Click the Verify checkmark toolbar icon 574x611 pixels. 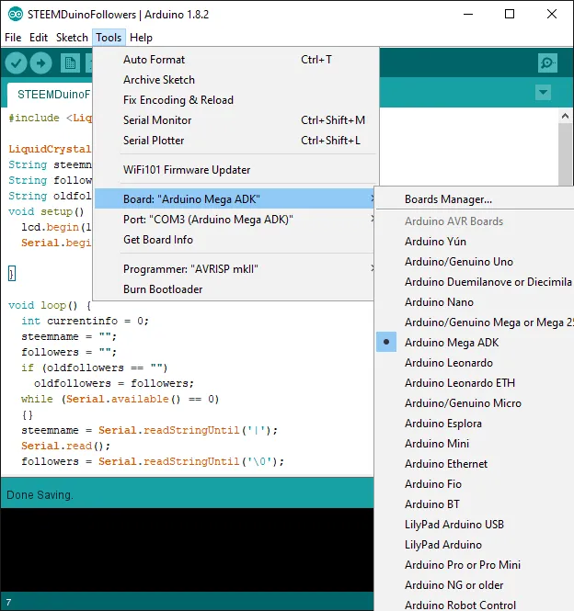[x=16, y=62]
